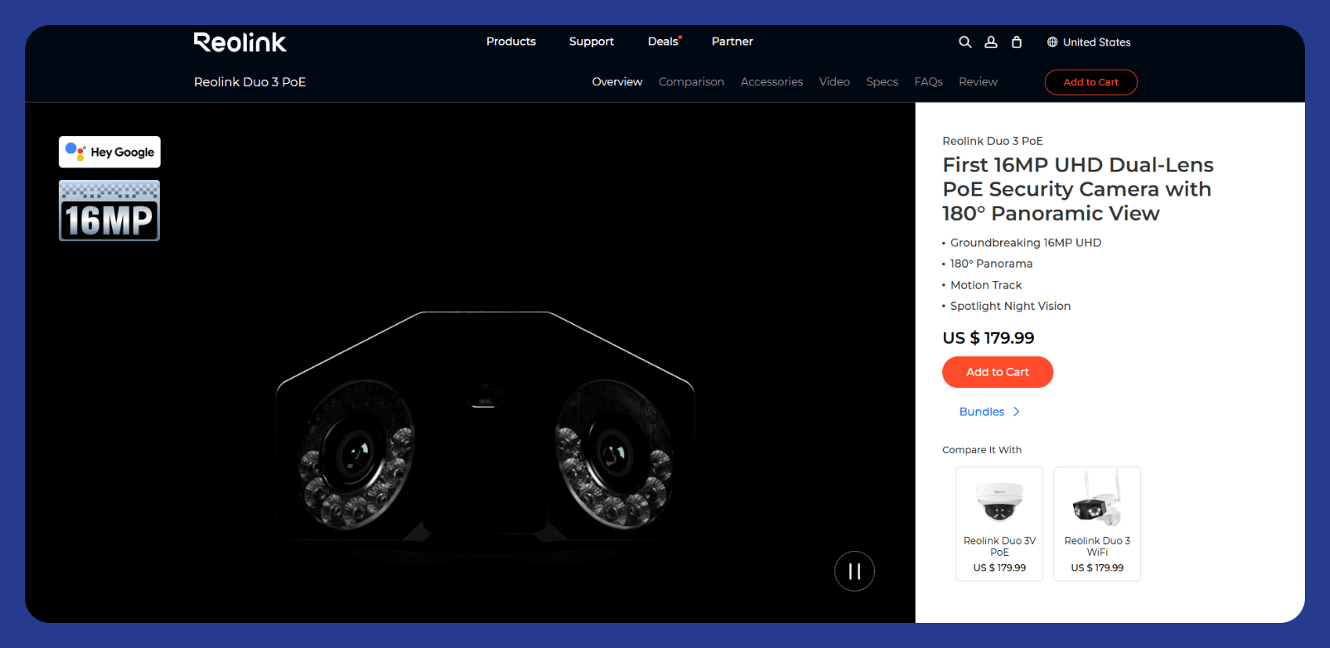The image size is (1330, 648).
Task: Open the Bundles link
Action: click(981, 412)
